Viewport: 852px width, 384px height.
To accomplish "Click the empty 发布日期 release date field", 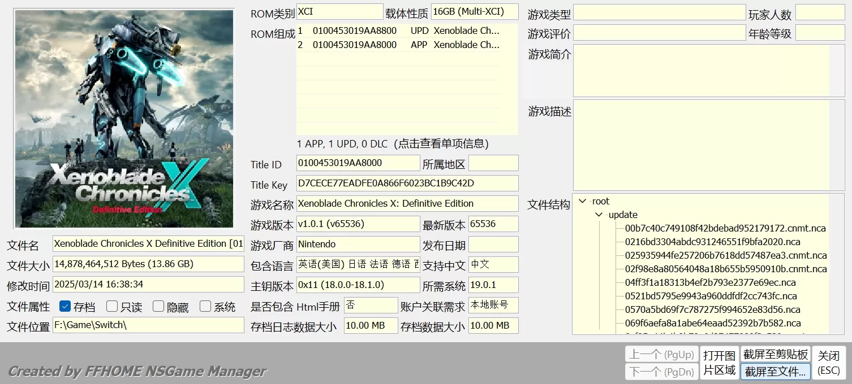I will (x=493, y=245).
